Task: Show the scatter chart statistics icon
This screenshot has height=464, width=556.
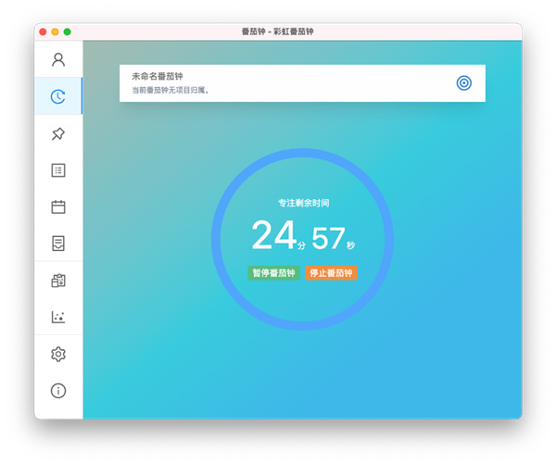Action: [x=58, y=317]
